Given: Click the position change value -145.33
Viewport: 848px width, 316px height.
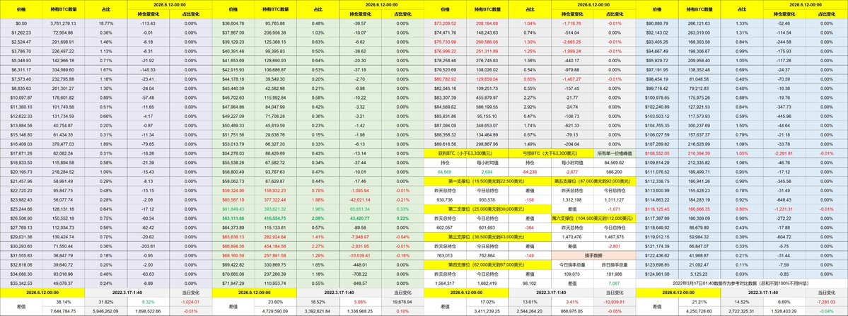Looking at the screenshot, I should (x=147, y=69).
